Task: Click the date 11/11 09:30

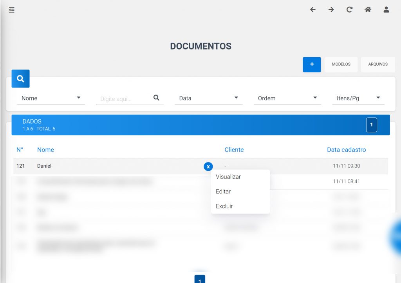Action: click(x=346, y=166)
